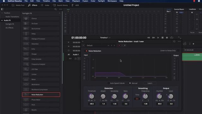Toggle the sidebar layout icon in Effects panel
This screenshot has width=202, height=114.
click(x=3, y=9)
